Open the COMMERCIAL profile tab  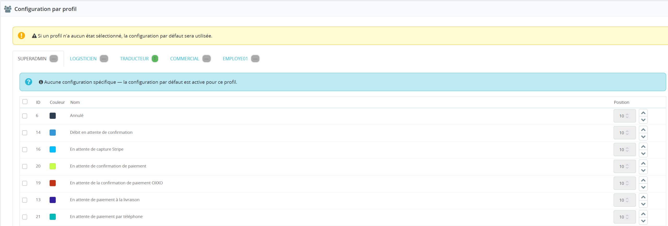click(184, 59)
